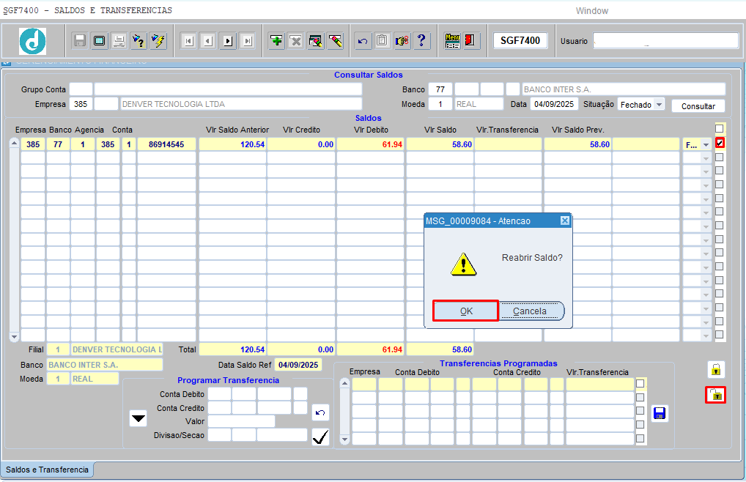Click the red-outlined open padlock icon
Screen dimensions: 746x482
click(715, 395)
